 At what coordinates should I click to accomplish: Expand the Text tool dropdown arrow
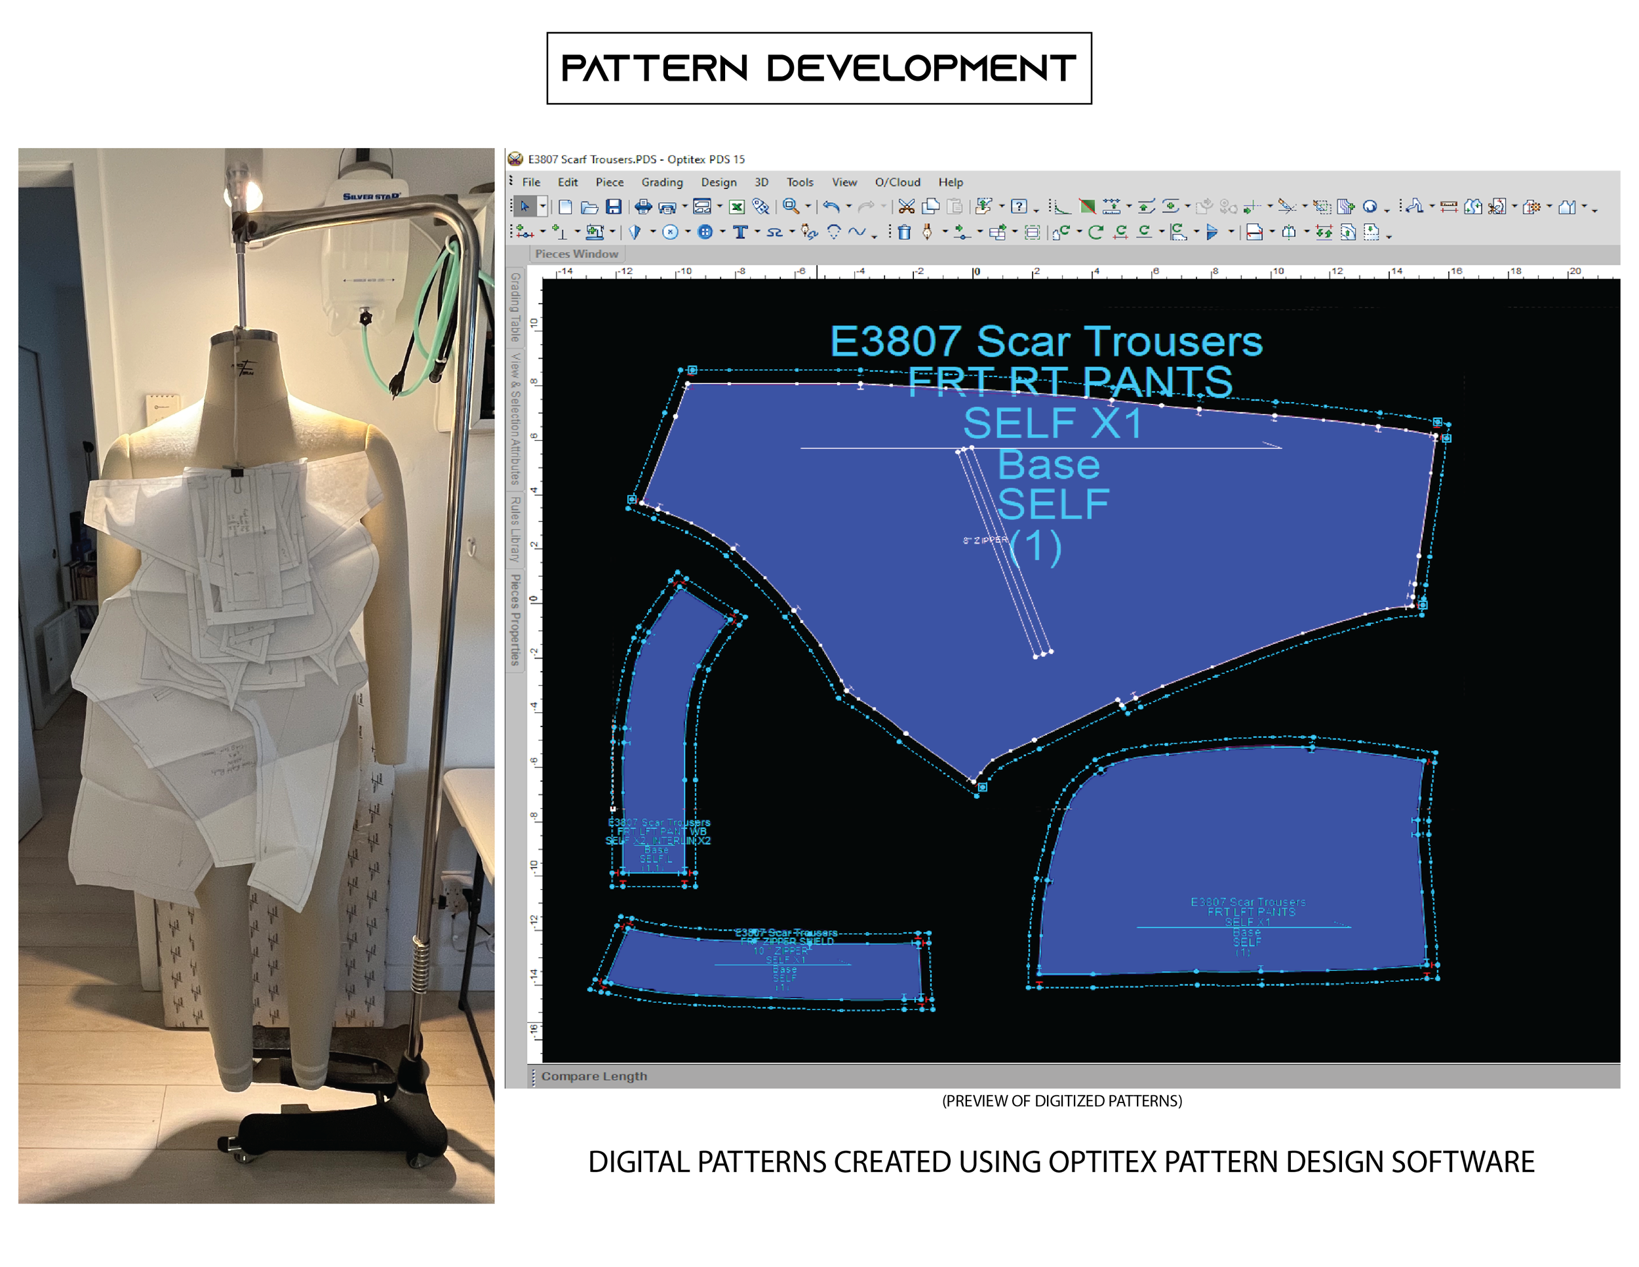(757, 232)
